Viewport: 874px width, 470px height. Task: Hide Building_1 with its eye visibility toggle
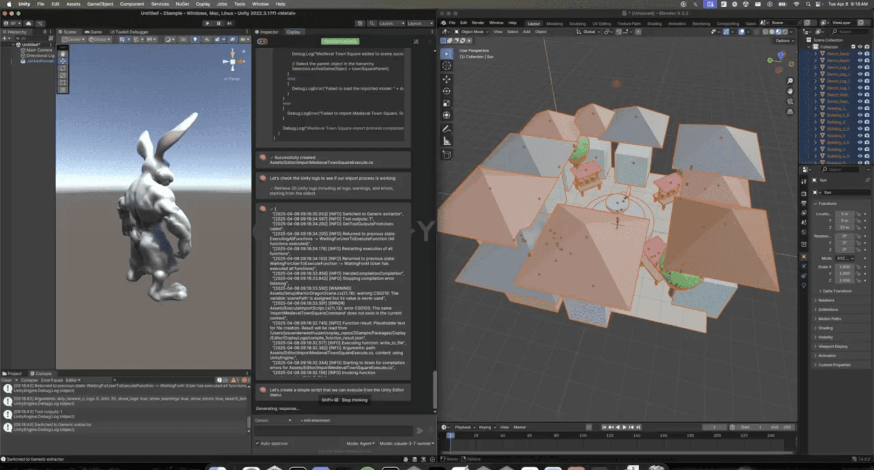coord(860,108)
